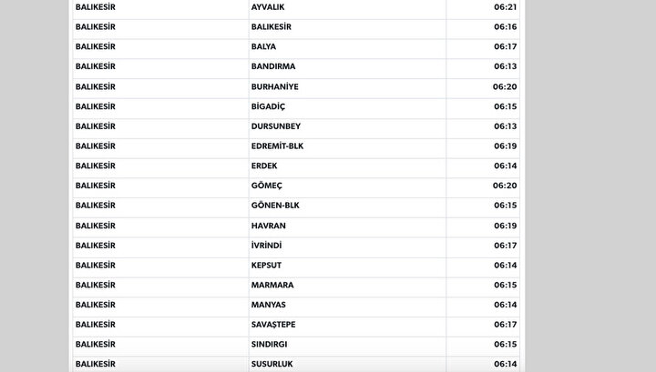656x372 pixels.
Task: Click the İVRİNDİ district name
Action: (x=266, y=246)
